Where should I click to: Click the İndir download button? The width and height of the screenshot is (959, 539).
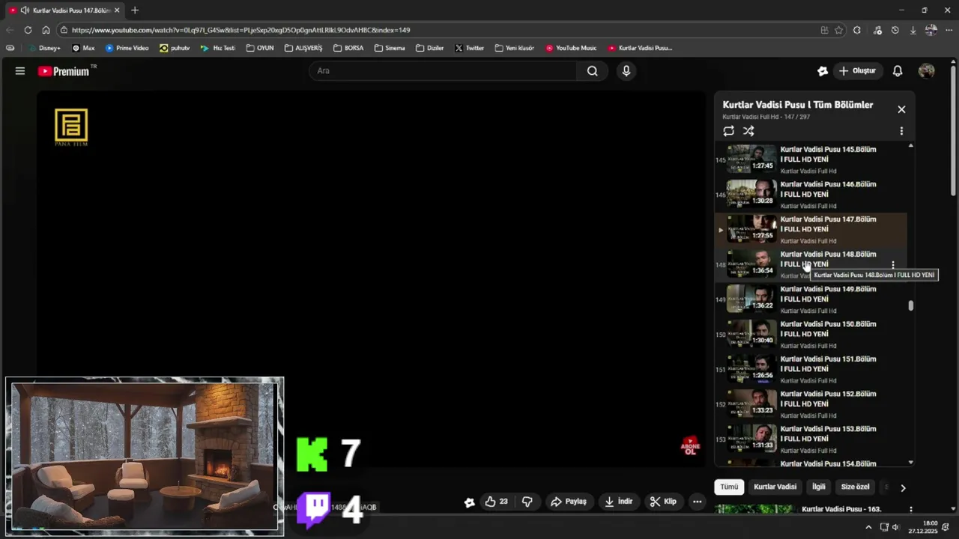pyautogui.click(x=619, y=502)
